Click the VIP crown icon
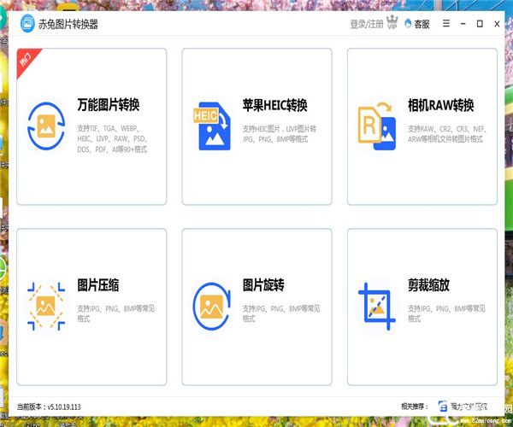Screen dimensions: 513x427 [393, 24]
